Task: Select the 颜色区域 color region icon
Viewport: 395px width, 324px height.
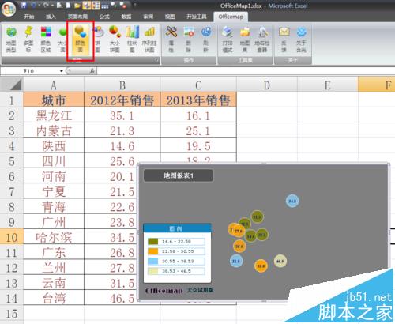Action: [x=46, y=40]
